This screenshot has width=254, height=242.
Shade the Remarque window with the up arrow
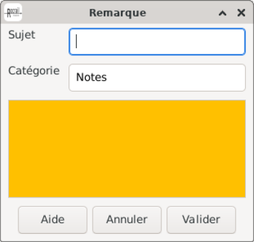(222, 13)
